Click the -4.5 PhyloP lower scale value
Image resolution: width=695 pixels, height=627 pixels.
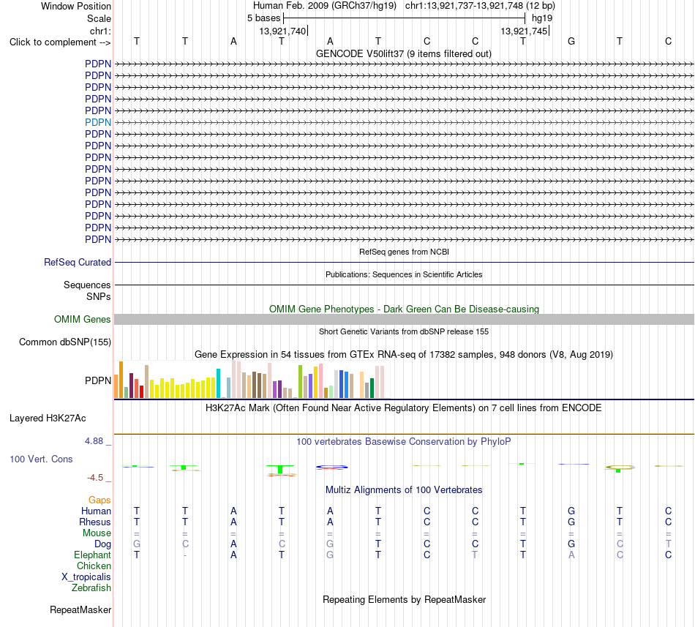pos(95,478)
